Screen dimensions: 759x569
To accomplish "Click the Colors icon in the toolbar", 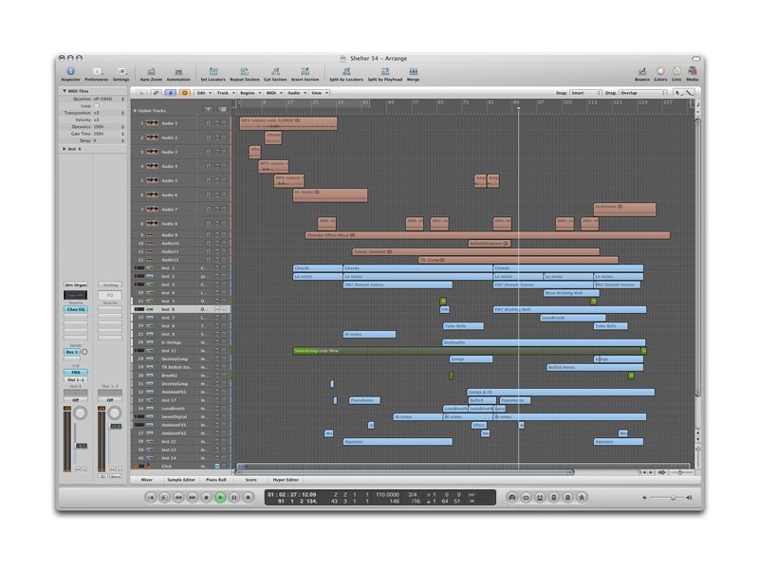I will click(x=659, y=71).
